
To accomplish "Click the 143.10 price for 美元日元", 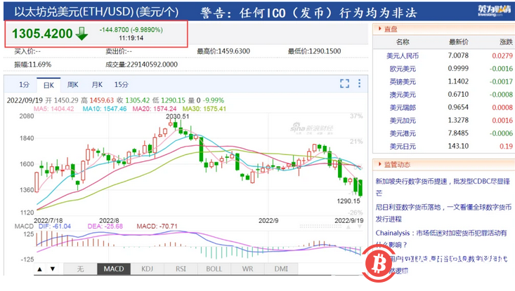I will pos(458,146).
